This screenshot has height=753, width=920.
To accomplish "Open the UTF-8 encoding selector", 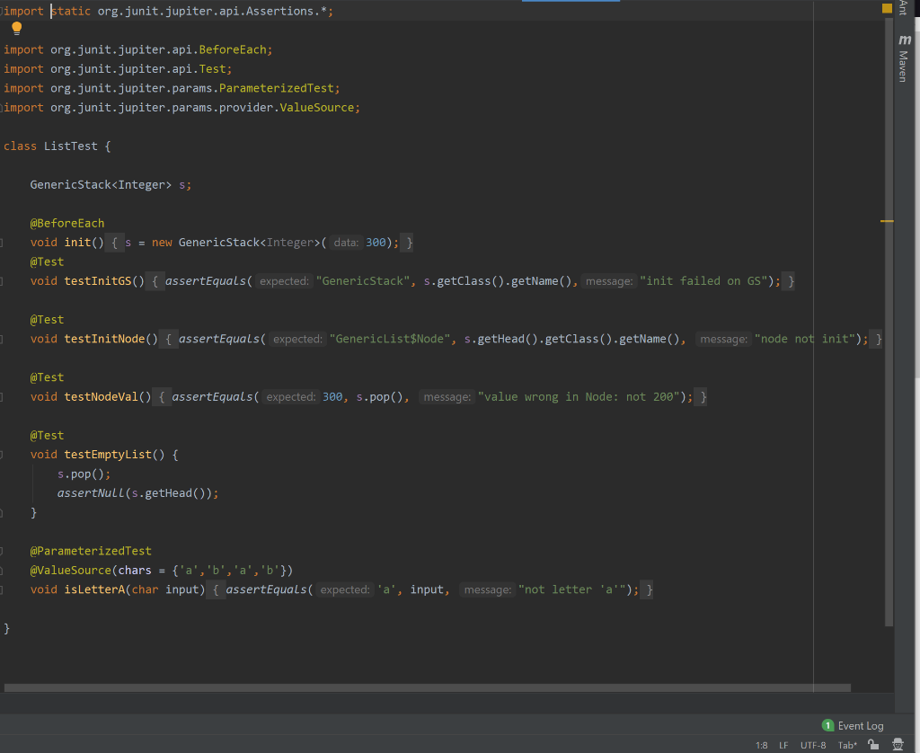I will click(x=813, y=744).
